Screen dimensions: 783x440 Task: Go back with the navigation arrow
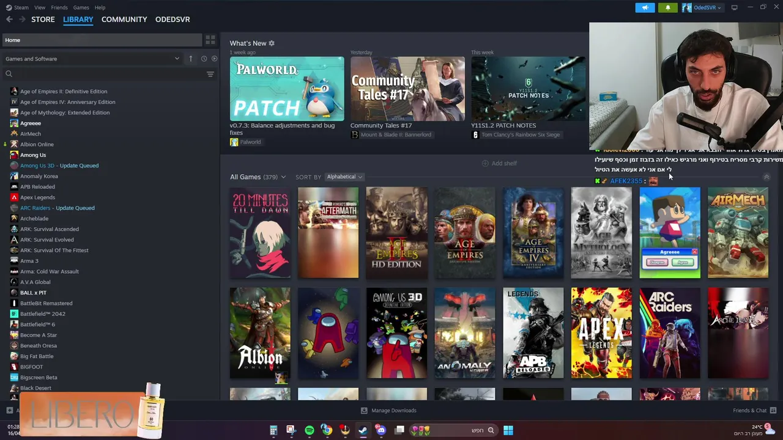pyautogui.click(x=9, y=20)
